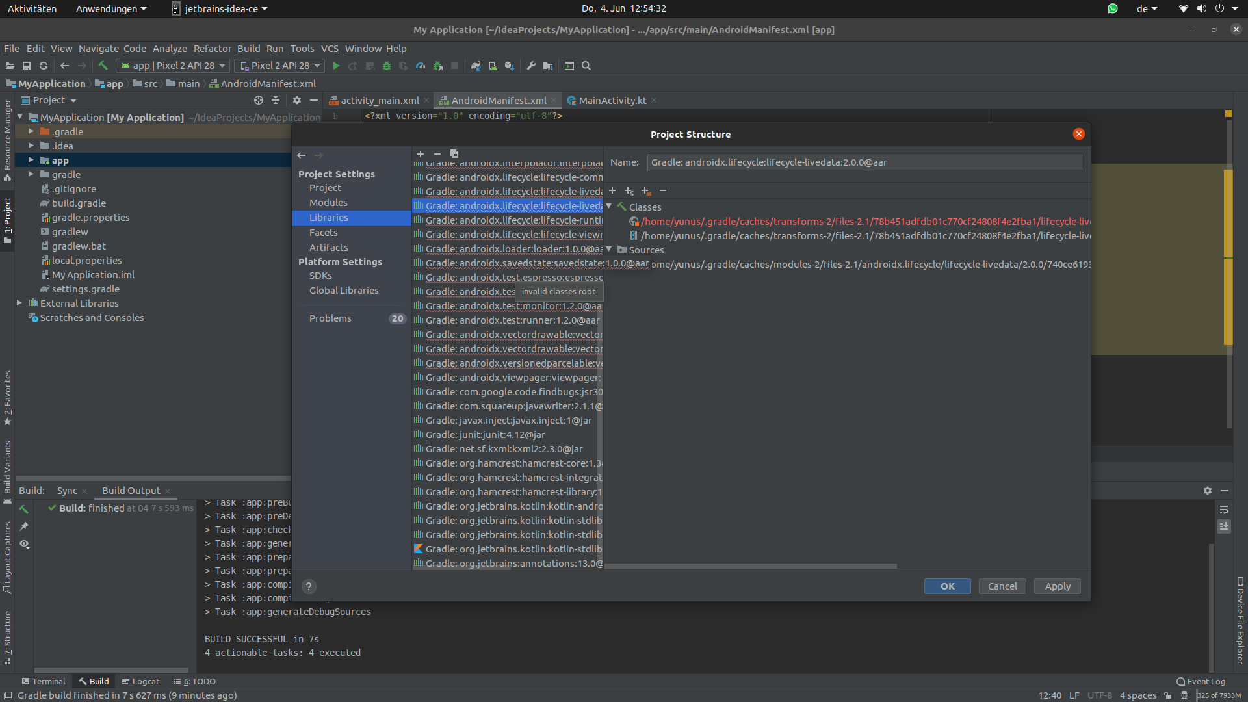This screenshot has width=1248, height=702.
Task: Open the Refactor menu
Action: [213, 49]
